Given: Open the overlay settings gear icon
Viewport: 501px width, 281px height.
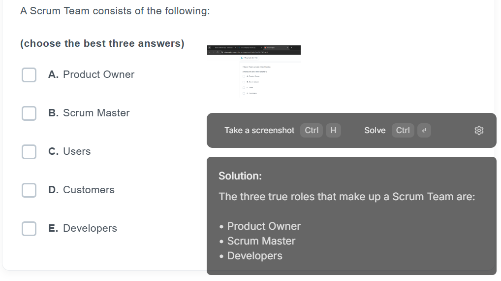Looking at the screenshot, I should (x=479, y=131).
